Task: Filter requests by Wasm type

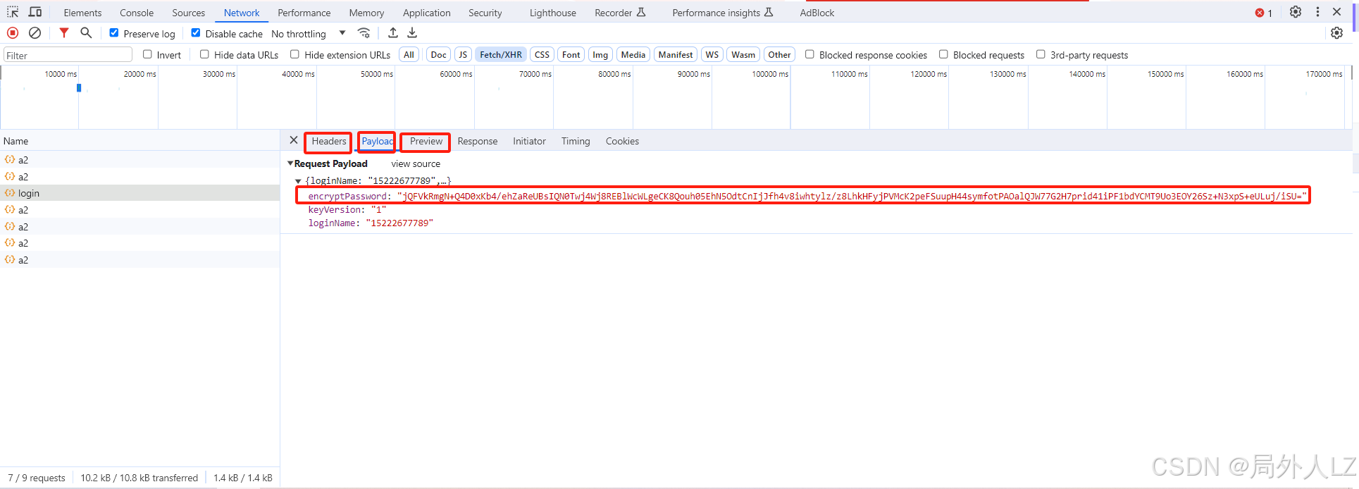Action: pyautogui.click(x=743, y=54)
